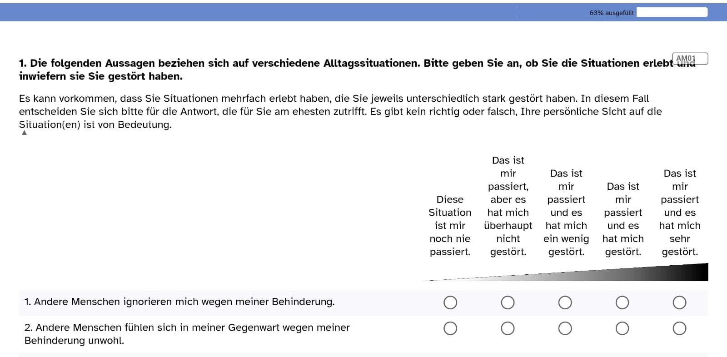Viewport: 727px width, 357px height.
Task: Click column header 'hat mich ein wenig gestört'
Action: click(566, 212)
